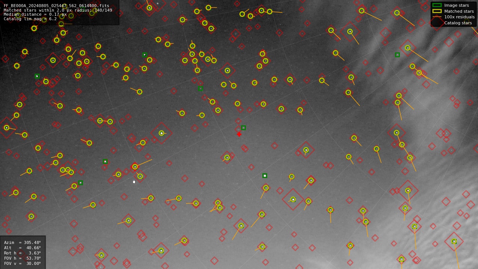The width and height of the screenshot is (478, 269).
Task: Select the 'Catalog stars' legend label
Action: point(458,23)
